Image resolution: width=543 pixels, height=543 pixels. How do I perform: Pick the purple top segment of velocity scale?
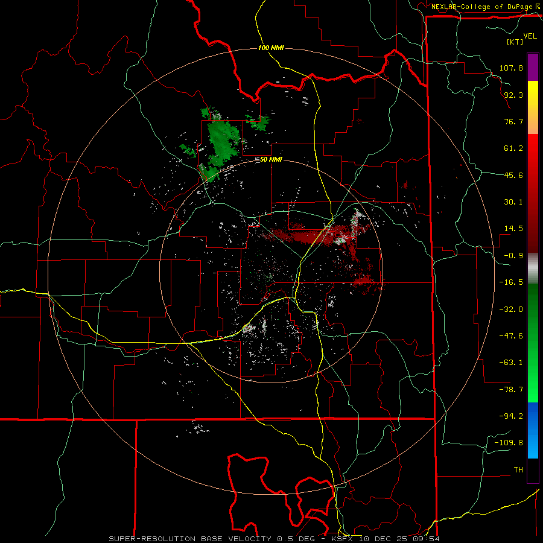(x=533, y=68)
